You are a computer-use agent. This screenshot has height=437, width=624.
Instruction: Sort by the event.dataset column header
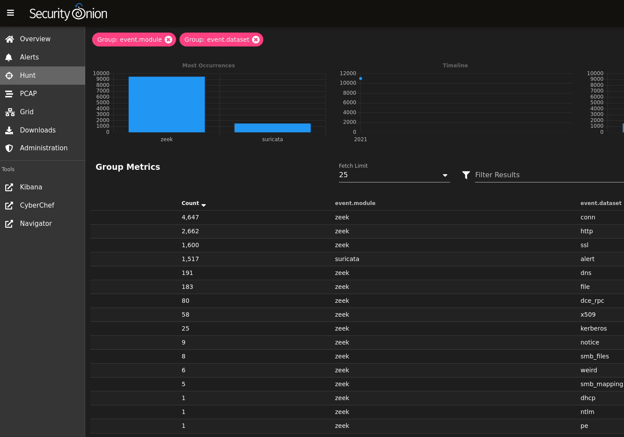coord(601,203)
